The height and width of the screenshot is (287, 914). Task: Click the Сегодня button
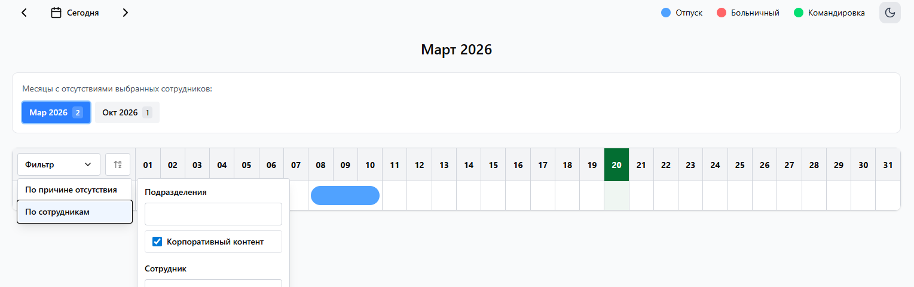click(x=82, y=13)
